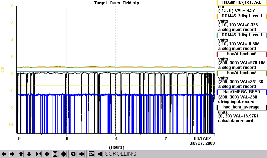This screenshot has height=158, width=267.
Task: Pan the plot up with up arrow
Action: (x=21, y=154)
